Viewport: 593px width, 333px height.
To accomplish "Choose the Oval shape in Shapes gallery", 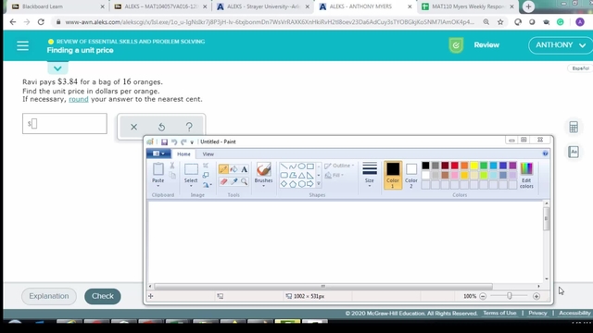I will (301, 166).
